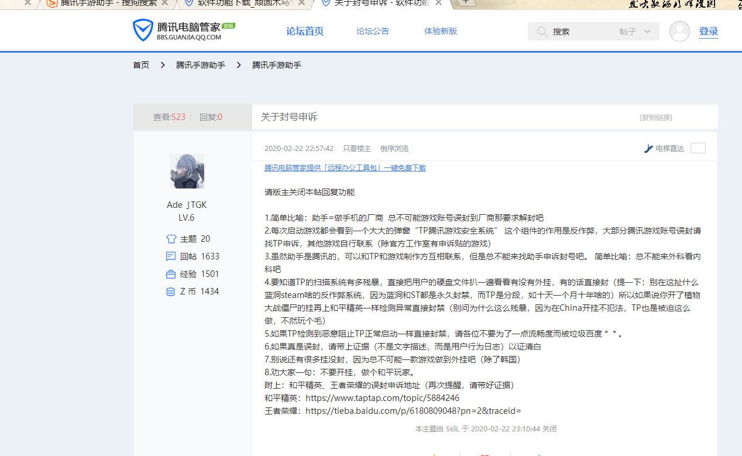The height and width of the screenshot is (456, 742).
Task: Click the line starting 2.每次启动游戏都会看到
Action: [483, 237]
